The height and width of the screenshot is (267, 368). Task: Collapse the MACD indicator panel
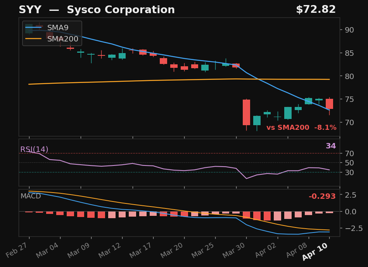point(31,196)
